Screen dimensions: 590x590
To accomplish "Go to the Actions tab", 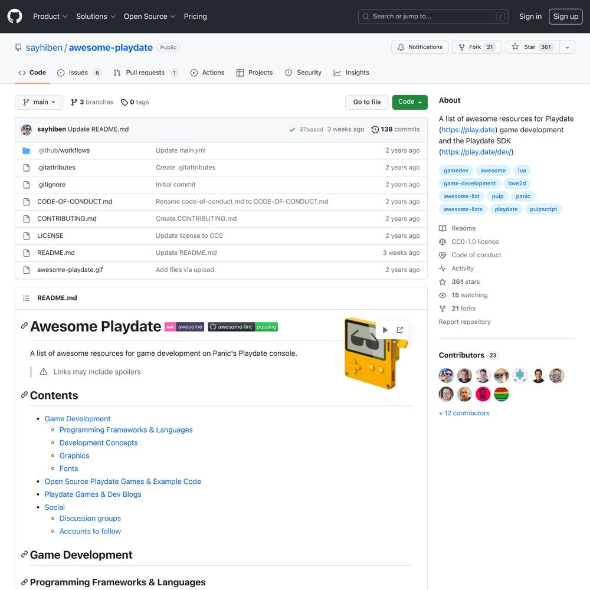I will pos(207,73).
